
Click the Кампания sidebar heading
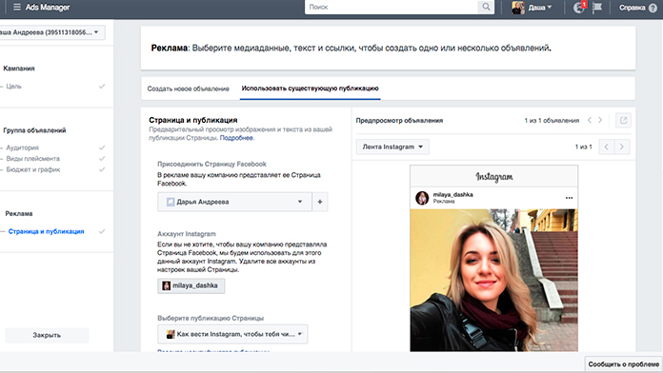pyautogui.click(x=19, y=69)
